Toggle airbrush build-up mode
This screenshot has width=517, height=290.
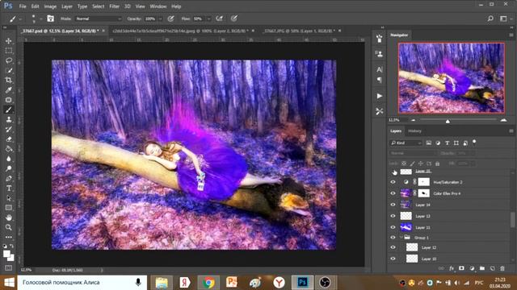click(x=220, y=19)
